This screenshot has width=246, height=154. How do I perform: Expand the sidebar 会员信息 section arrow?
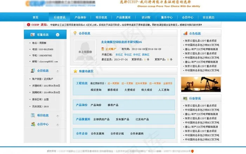(x=58, y=71)
